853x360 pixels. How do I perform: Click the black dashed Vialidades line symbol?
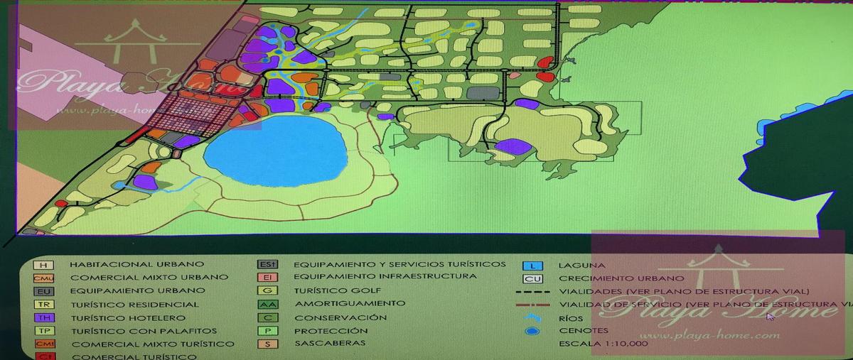(533, 292)
